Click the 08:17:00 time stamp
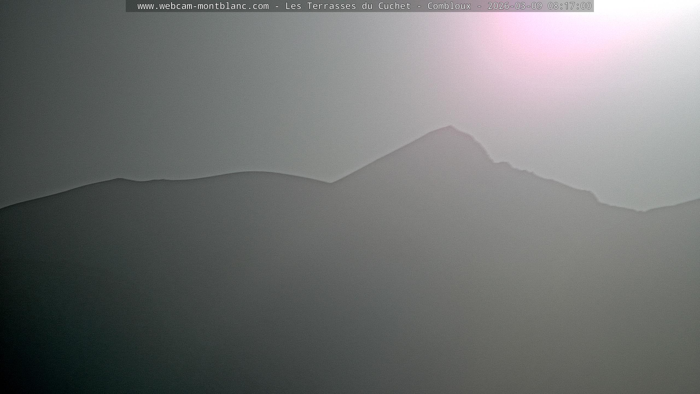The height and width of the screenshot is (394, 700). [x=569, y=6]
